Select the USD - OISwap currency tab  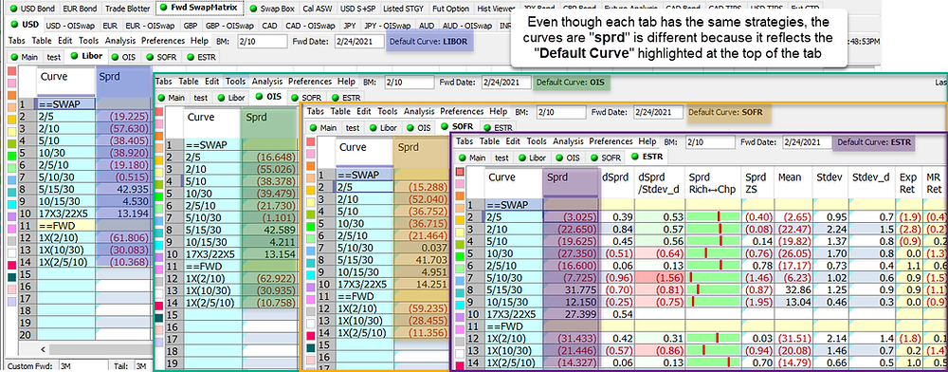click(71, 26)
